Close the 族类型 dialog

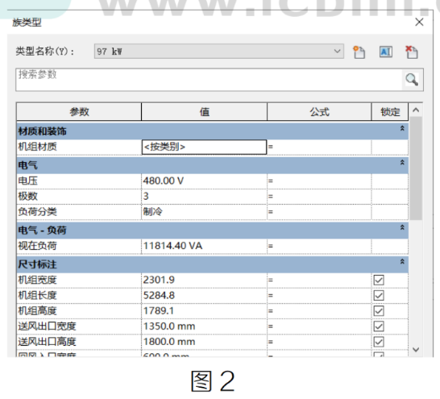419,22
